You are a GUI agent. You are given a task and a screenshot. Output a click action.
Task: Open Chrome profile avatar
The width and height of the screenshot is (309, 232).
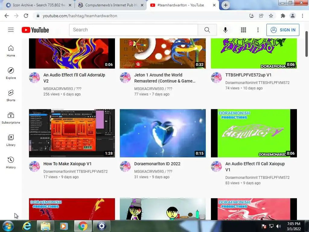click(293, 16)
